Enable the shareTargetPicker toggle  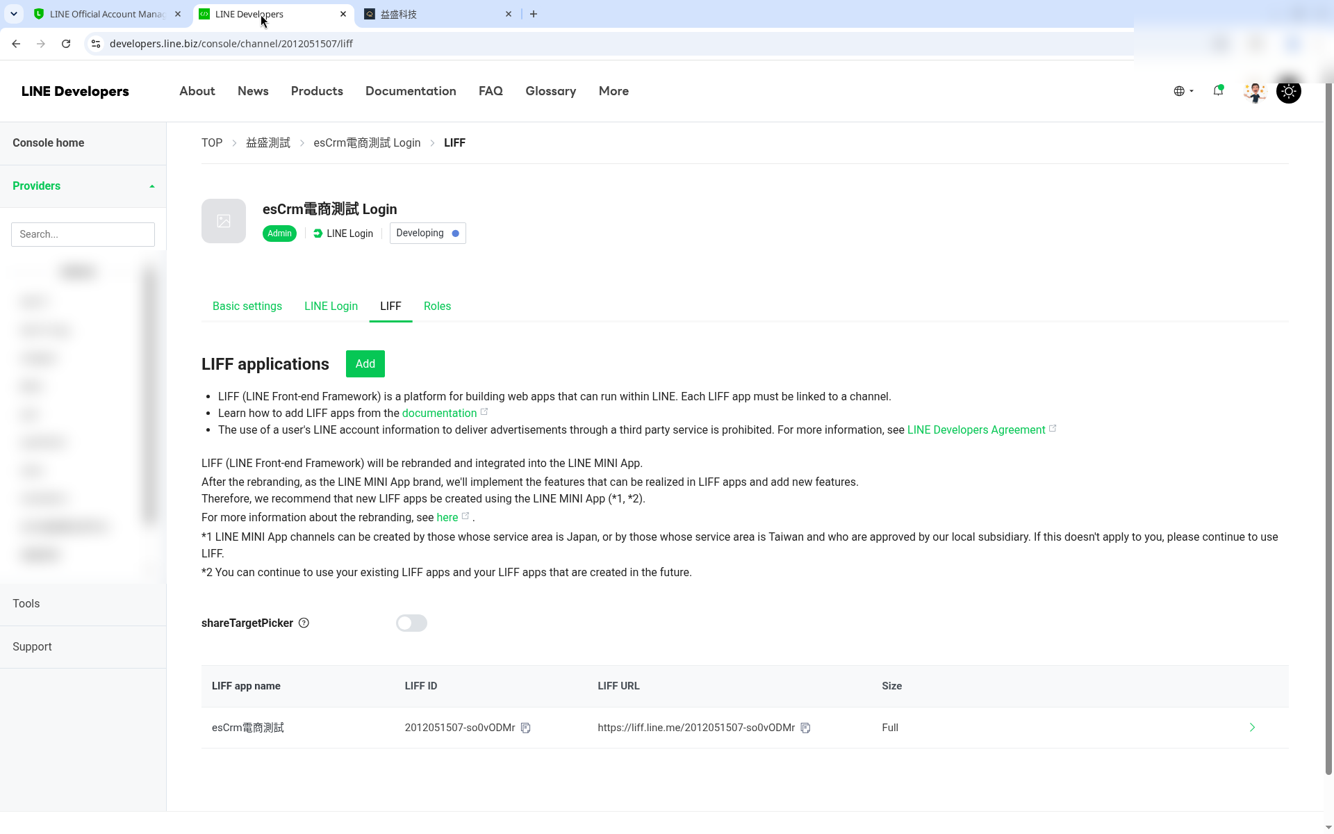click(411, 623)
